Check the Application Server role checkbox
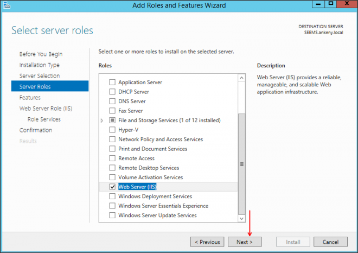This screenshot has height=253, width=358. point(113,83)
